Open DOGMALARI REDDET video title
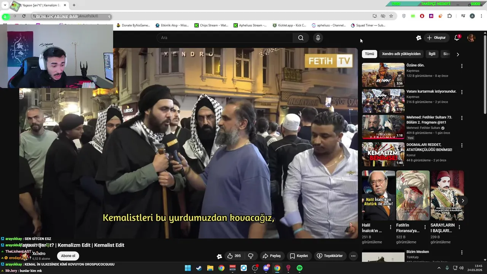 (429, 147)
